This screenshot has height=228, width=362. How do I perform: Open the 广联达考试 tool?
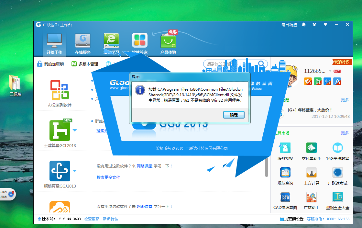(x=337, y=176)
